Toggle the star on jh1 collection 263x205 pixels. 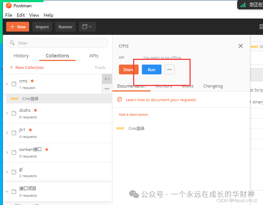(x=30, y=130)
